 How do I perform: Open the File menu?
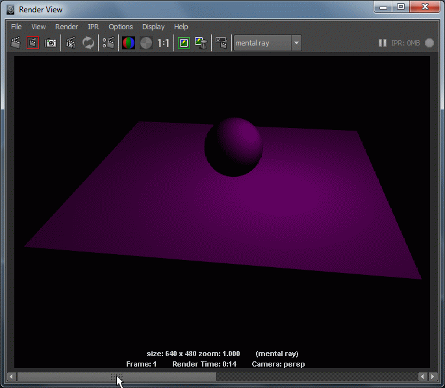point(16,27)
